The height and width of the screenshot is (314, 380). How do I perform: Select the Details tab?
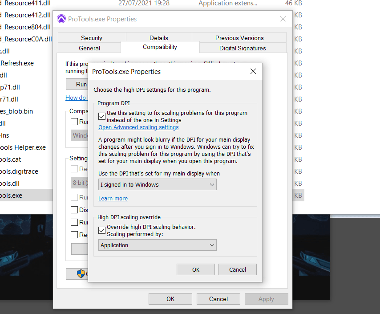[x=159, y=38]
